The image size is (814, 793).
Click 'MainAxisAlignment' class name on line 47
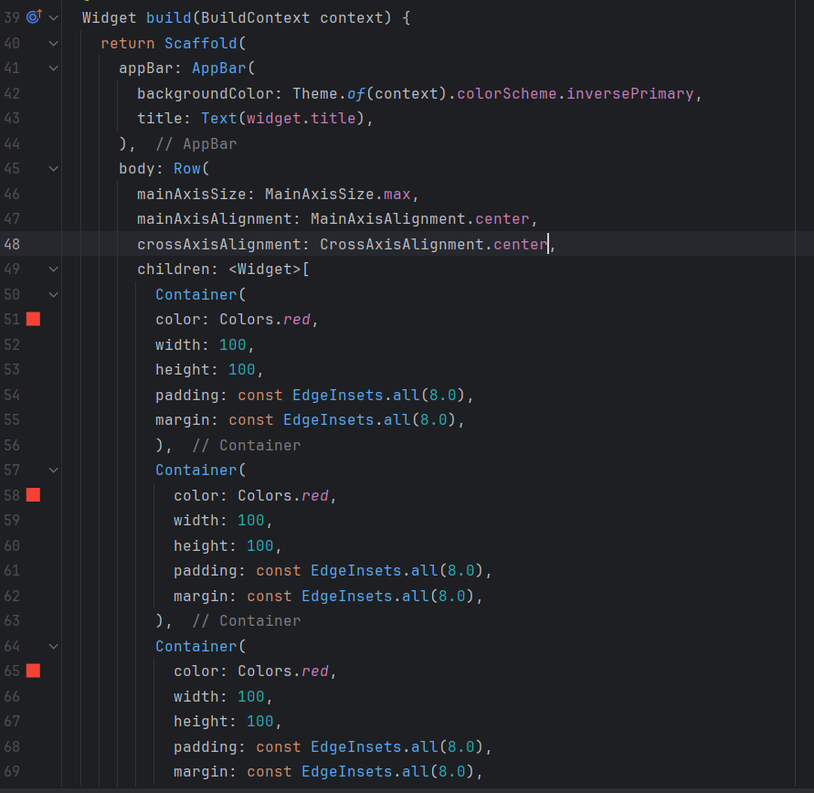387,219
